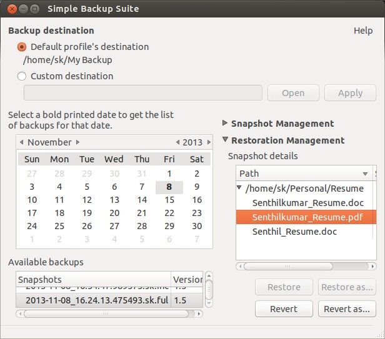Click the November month label
This screenshot has width=385, height=339.
(x=49, y=142)
